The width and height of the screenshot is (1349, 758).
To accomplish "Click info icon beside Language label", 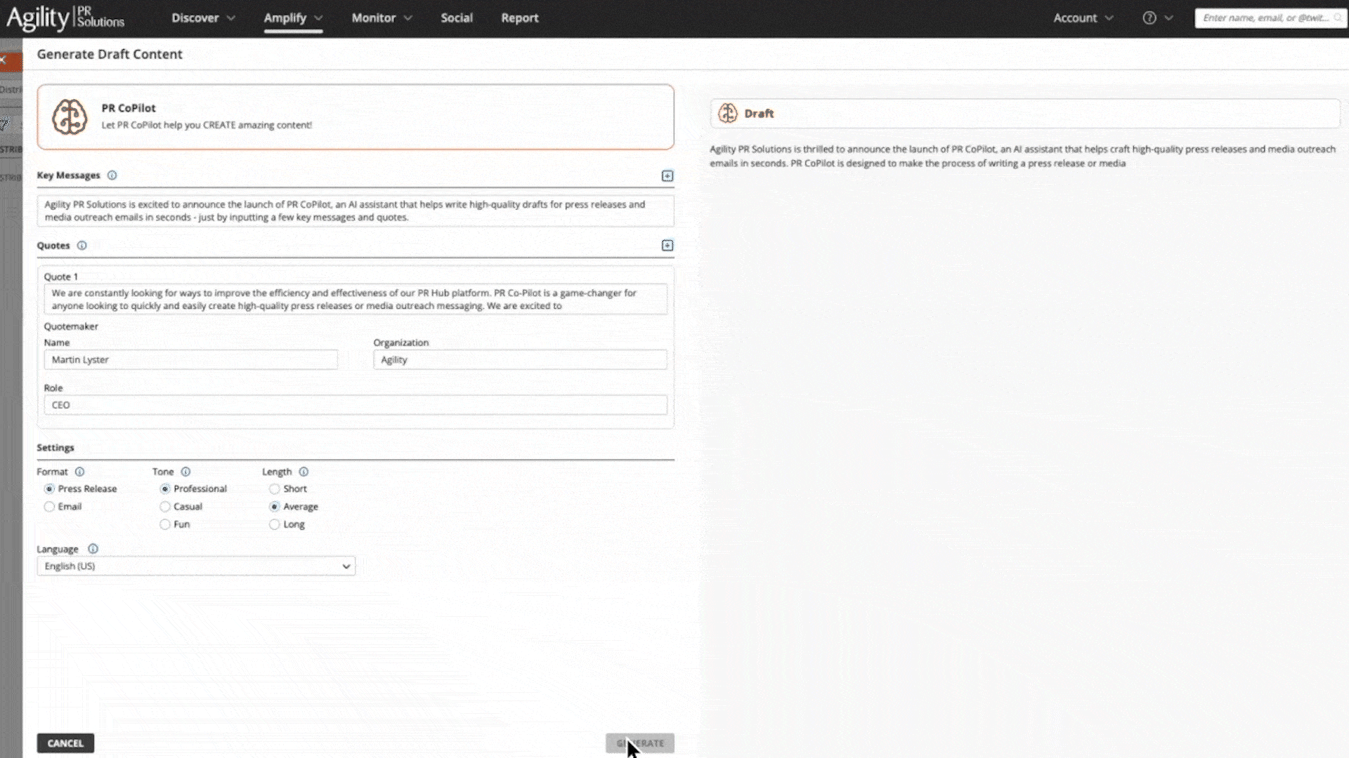I will (x=93, y=550).
